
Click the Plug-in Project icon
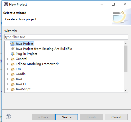coord(12,54)
